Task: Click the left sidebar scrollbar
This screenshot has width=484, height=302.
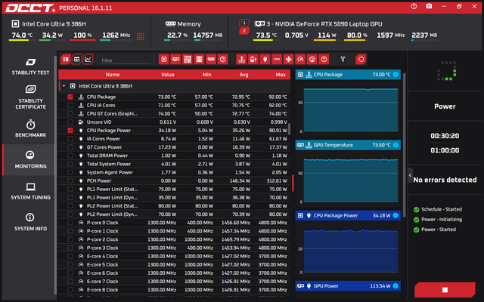Action: coord(55,175)
